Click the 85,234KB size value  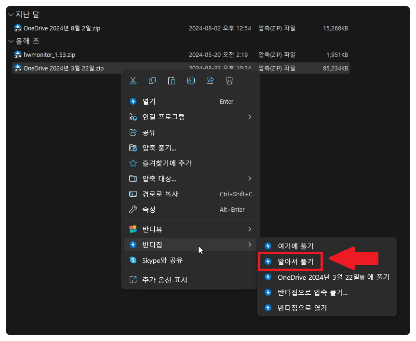pos(335,68)
